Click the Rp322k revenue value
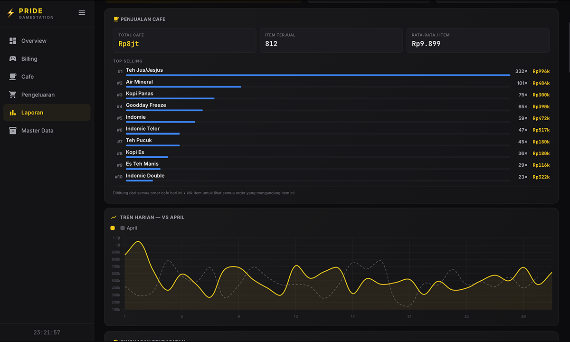 point(541,177)
